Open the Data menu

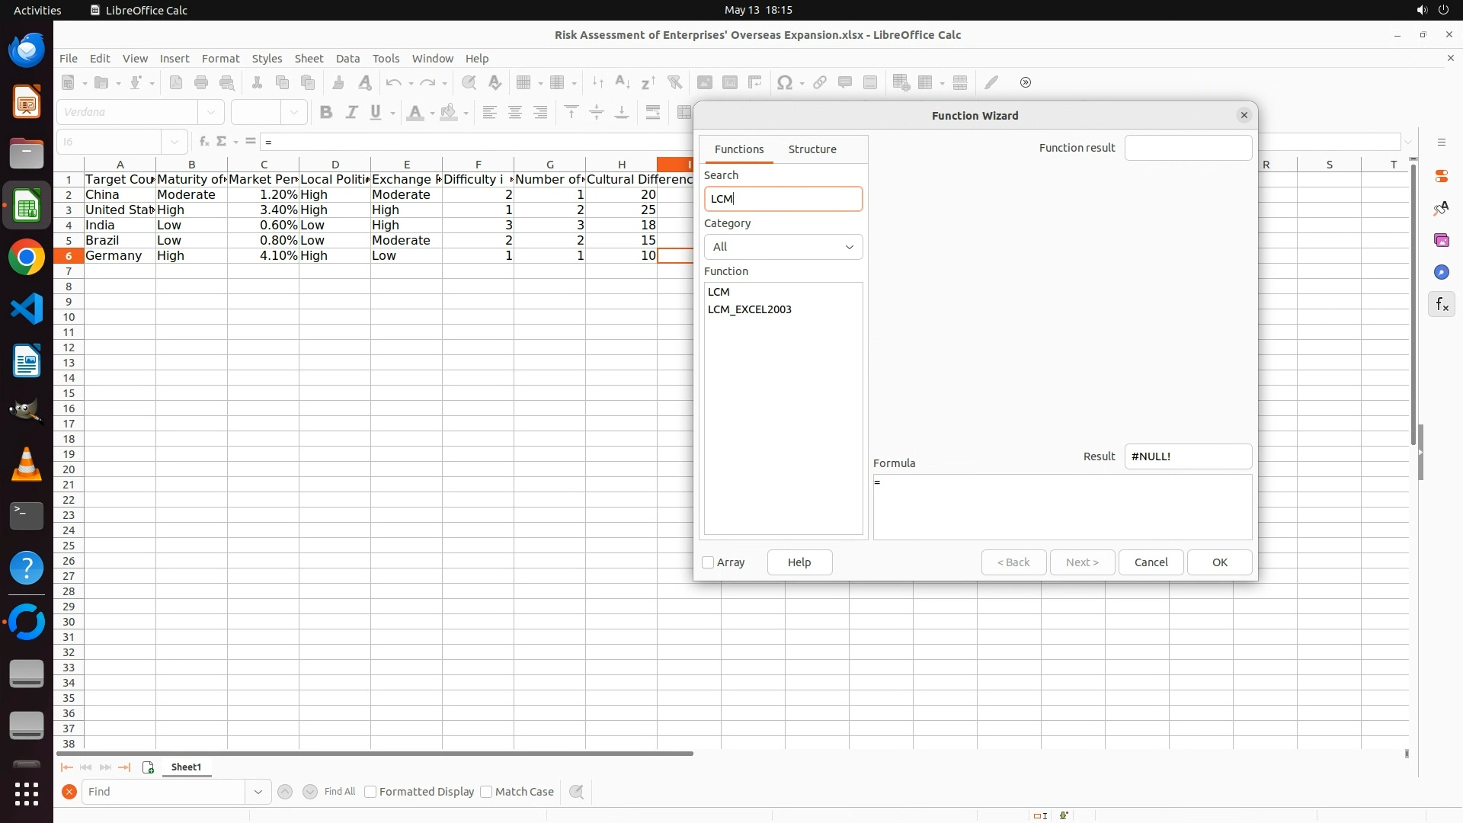pos(347,59)
